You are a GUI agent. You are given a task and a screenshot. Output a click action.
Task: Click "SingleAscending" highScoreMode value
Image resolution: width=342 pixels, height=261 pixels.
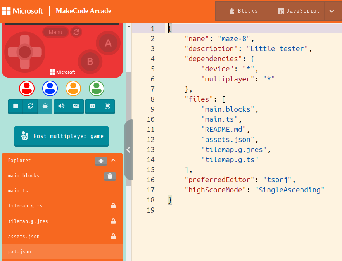[x=289, y=190]
